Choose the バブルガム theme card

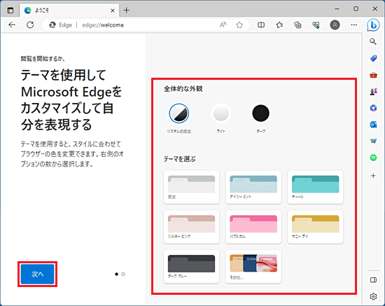[253, 227]
